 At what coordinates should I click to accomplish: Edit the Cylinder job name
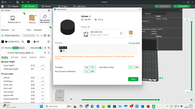(90, 16)
